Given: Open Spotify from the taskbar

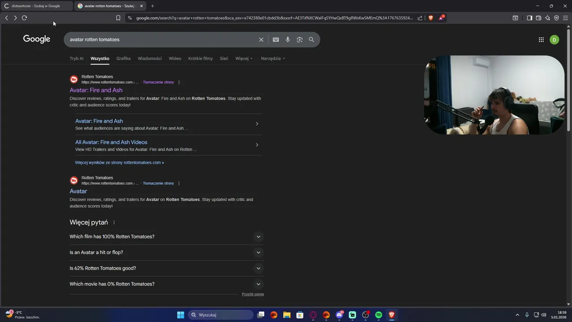Looking at the screenshot, I should [379, 315].
